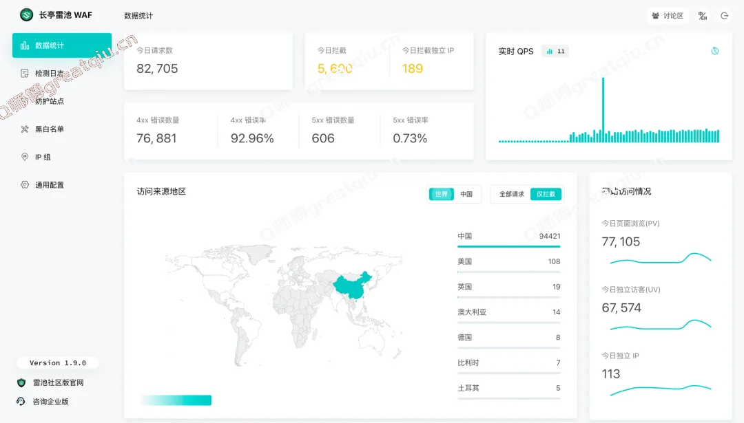Screen dimensions: 744x423
Task: Select 世界 in the region toggle
Action: (x=441, y=194)
